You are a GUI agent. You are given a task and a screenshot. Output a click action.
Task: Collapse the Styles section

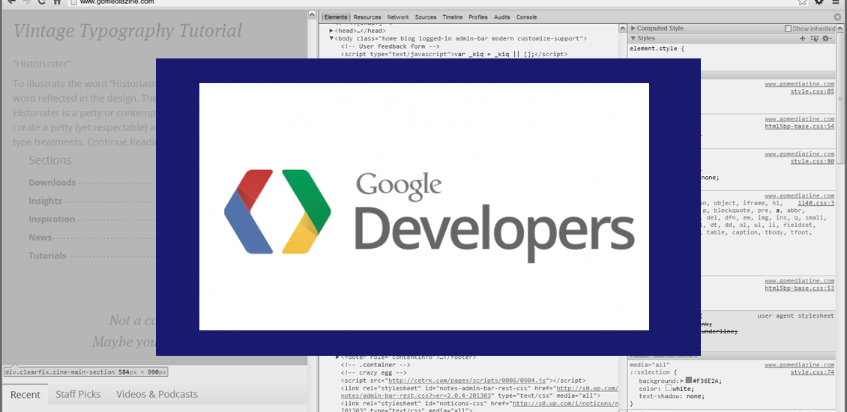click(x=633, y=38)
